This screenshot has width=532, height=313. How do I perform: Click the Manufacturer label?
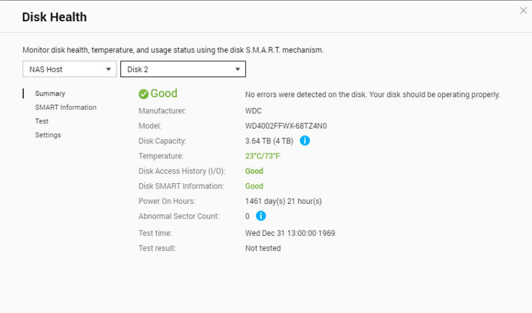162,111
